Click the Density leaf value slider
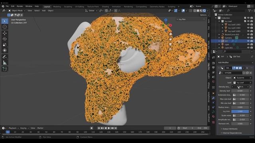Image resolution: width=255 pixels, height=143 pixels. pos(240,91)
